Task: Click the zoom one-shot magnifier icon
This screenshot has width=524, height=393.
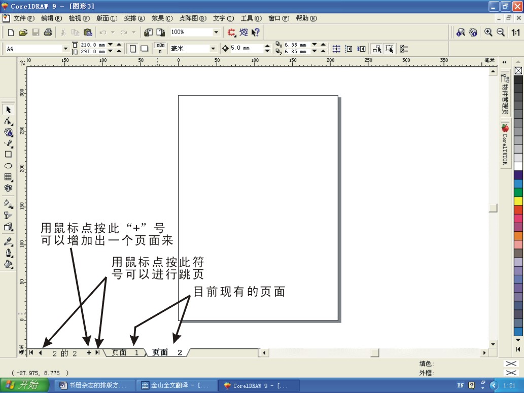Action: click(x=461, y=32)
